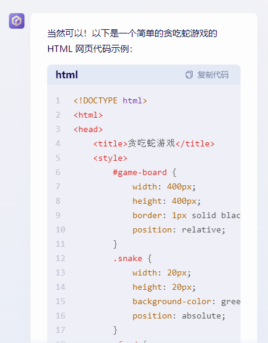
Task: Click the purple assistant avatar icon
Action: [x=17, y=21]
